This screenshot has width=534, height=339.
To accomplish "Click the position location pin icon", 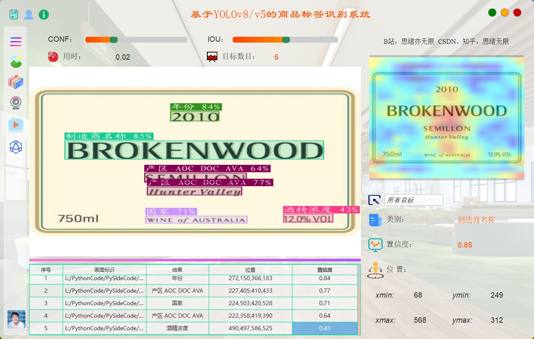I will point(375,271).
